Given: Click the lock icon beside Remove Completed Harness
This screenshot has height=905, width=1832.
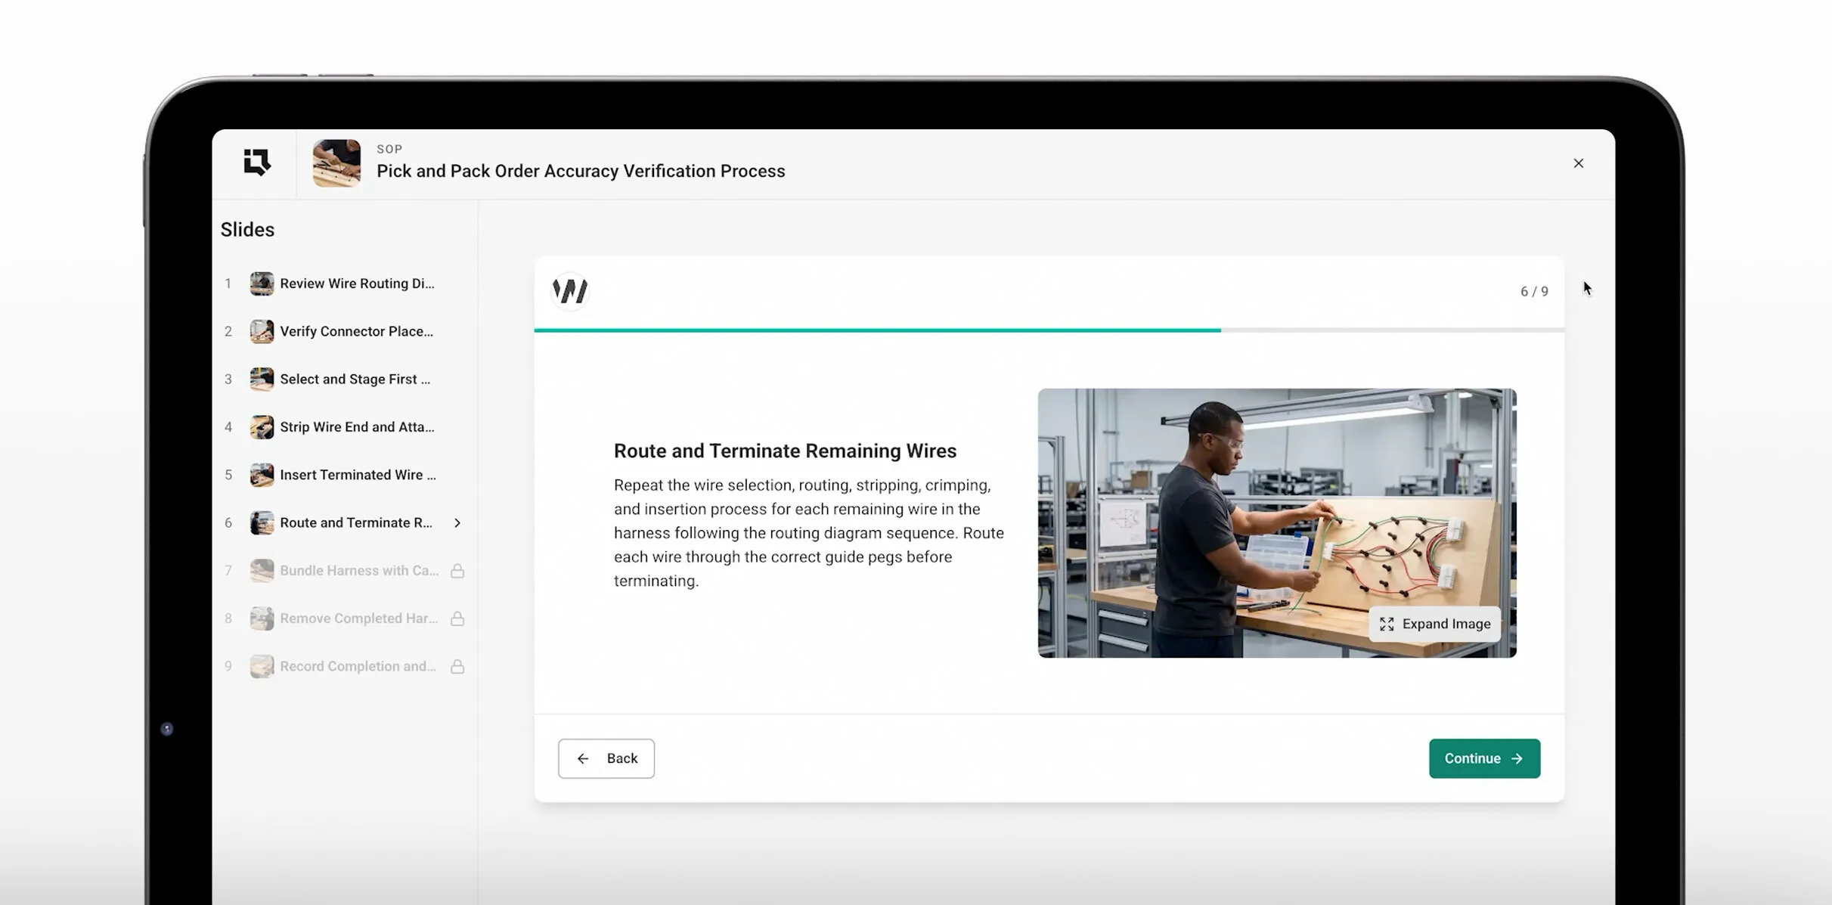Looking at the screenshot, I should pos(458,618).
